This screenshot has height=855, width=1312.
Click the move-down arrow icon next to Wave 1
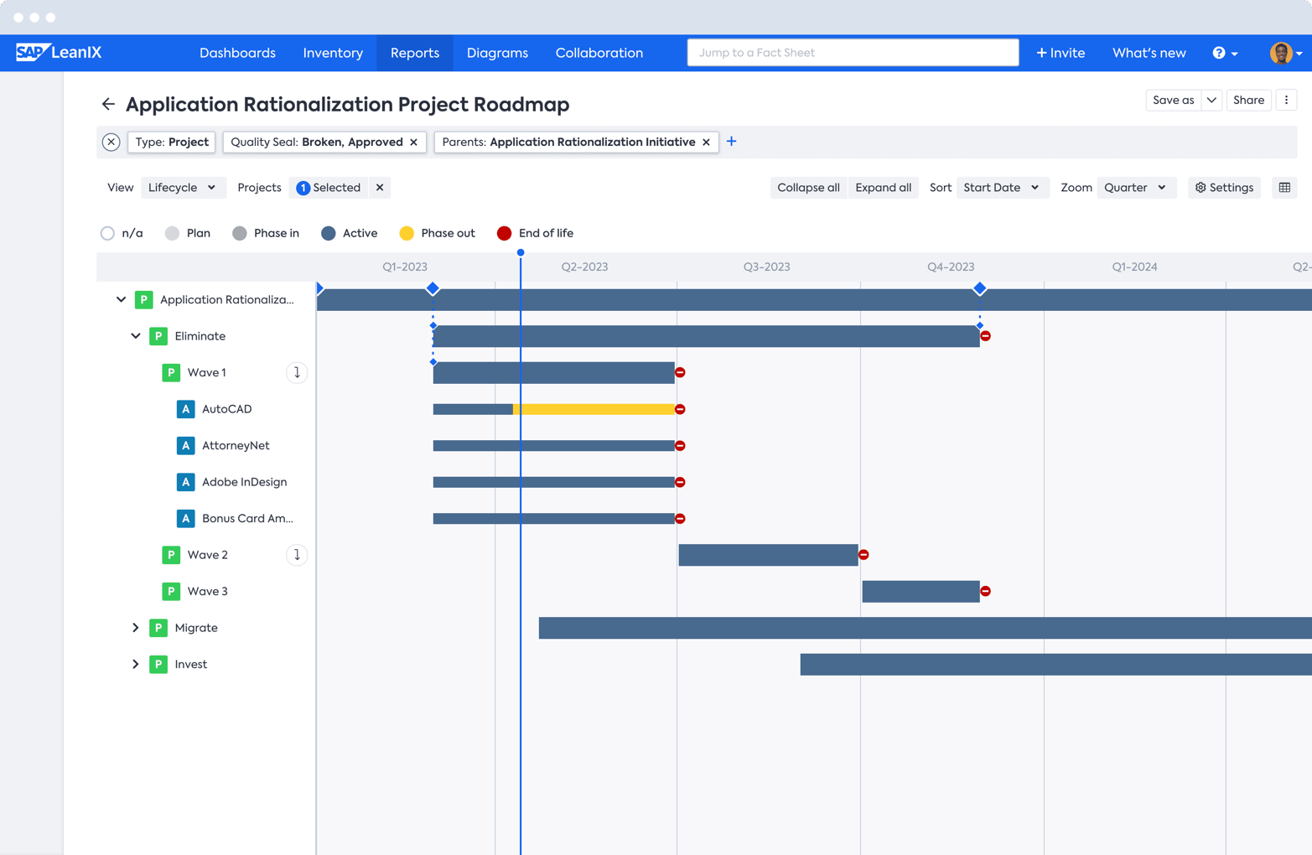pyautogui.click(x=297, y=372)
